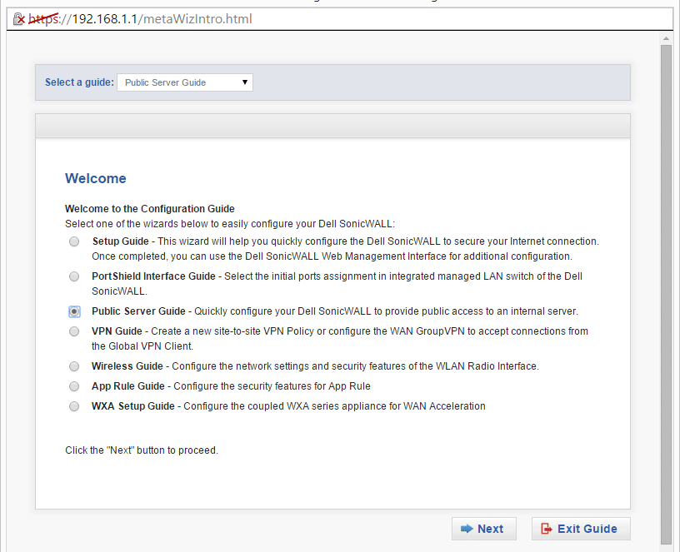Select the Public Server Guide radio button
Image resolution: width=680 pixels, height=552 pixels.
point(74,311)
